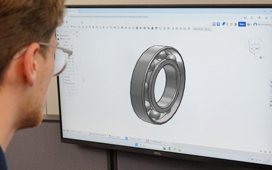Image resolution: width=272 pixels, height=170 pixels.
Task: Open the view options dropdown below view cube
Action: coord(261,57)
